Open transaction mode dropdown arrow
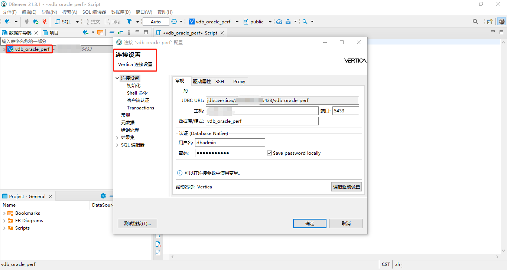 137,22
